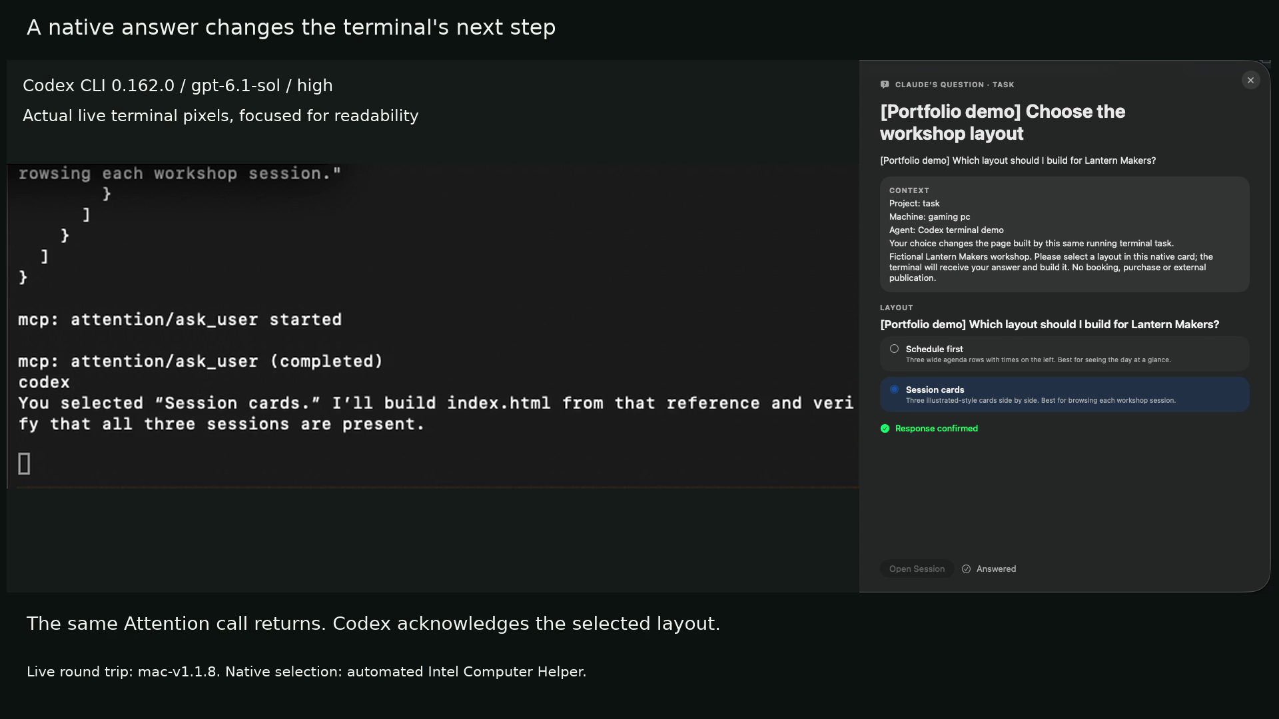Click the 'You selected "Session cards."' terminal output

[x=436, y=413]
